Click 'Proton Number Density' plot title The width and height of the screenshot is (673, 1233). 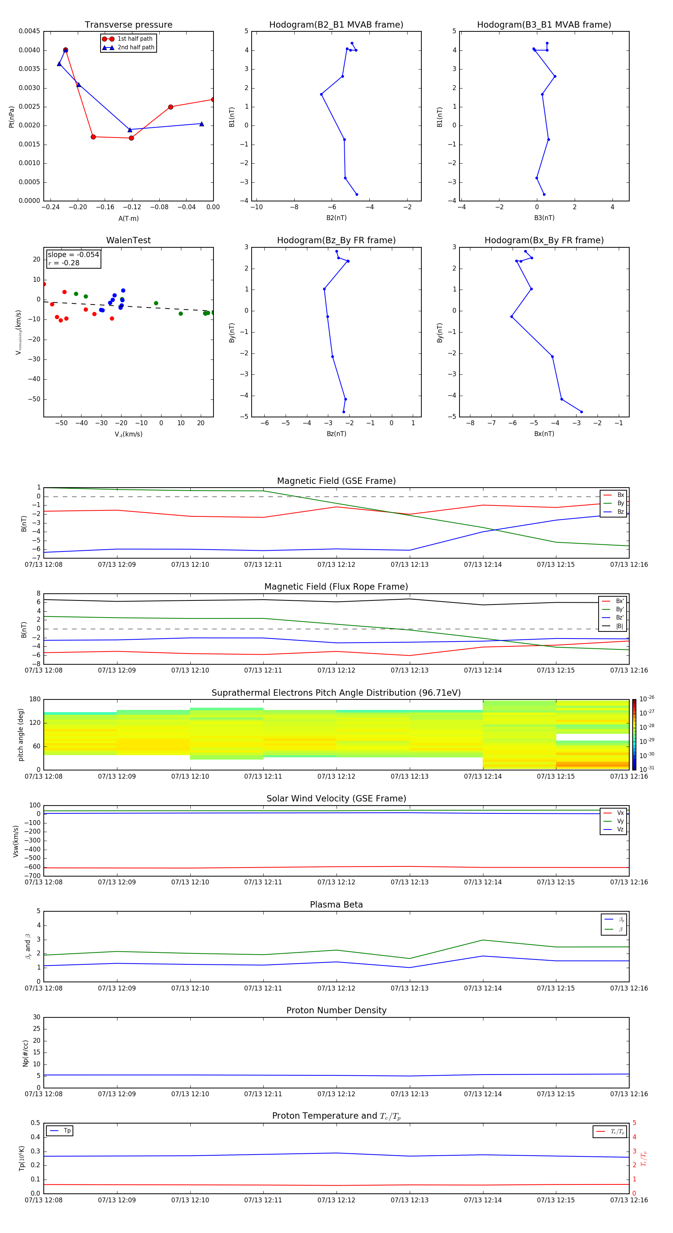(336, 1010)
